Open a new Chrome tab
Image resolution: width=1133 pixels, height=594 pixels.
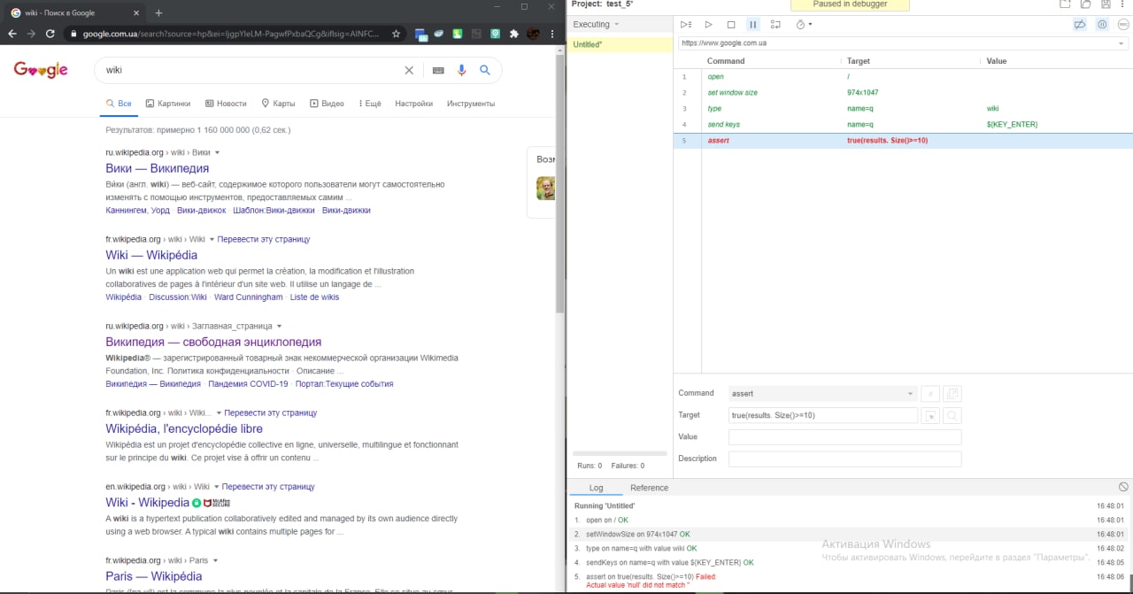coord(158,12)
